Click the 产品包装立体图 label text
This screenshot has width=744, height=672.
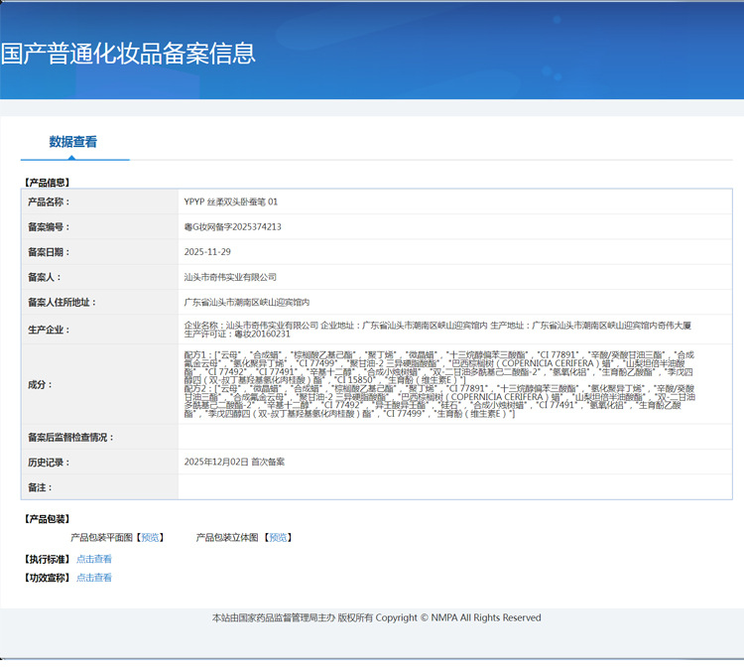227,537
